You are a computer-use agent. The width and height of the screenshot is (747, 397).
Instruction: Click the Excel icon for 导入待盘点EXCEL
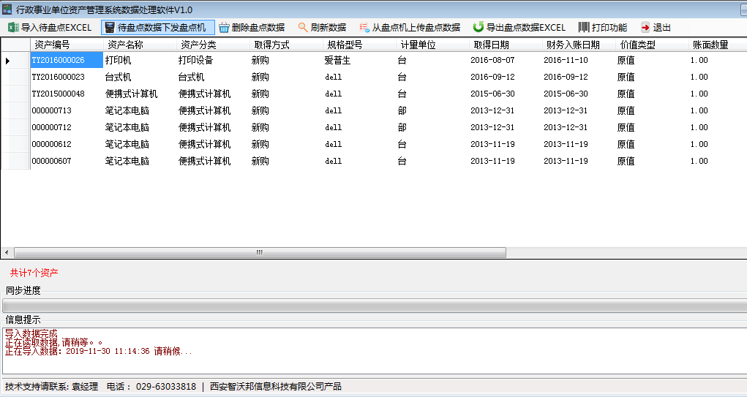[12, 27]
